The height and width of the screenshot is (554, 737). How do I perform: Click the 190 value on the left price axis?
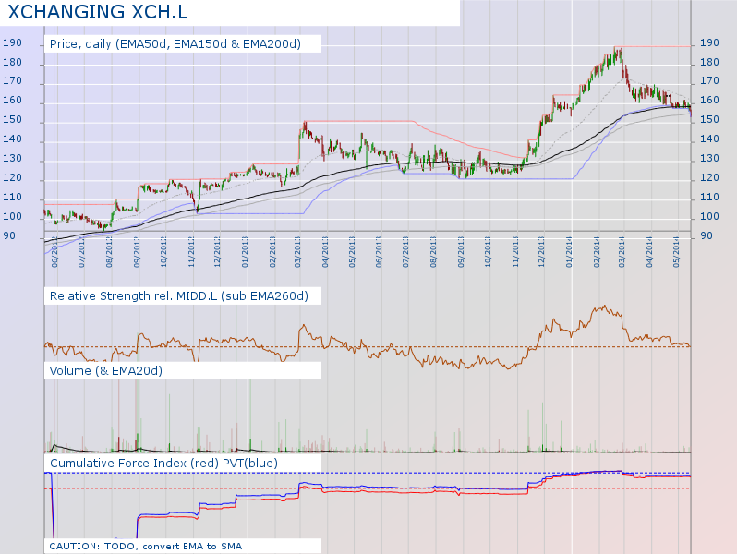coord(13,42)
